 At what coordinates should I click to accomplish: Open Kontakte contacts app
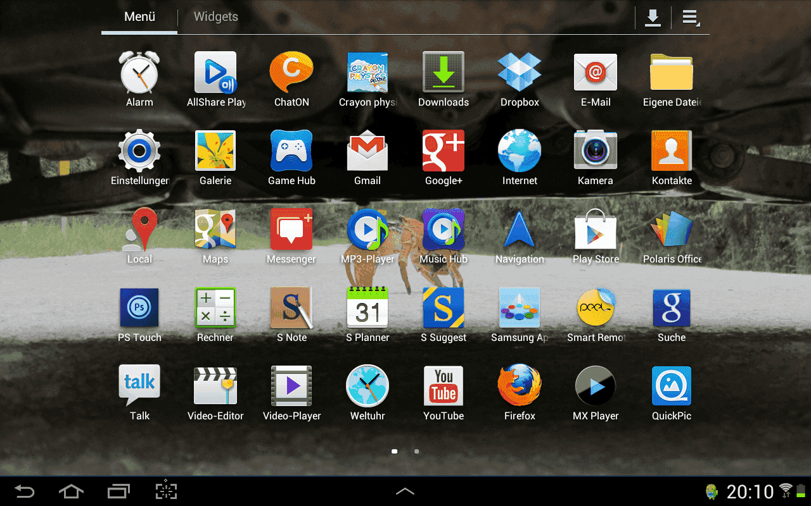tap(672, 158)
